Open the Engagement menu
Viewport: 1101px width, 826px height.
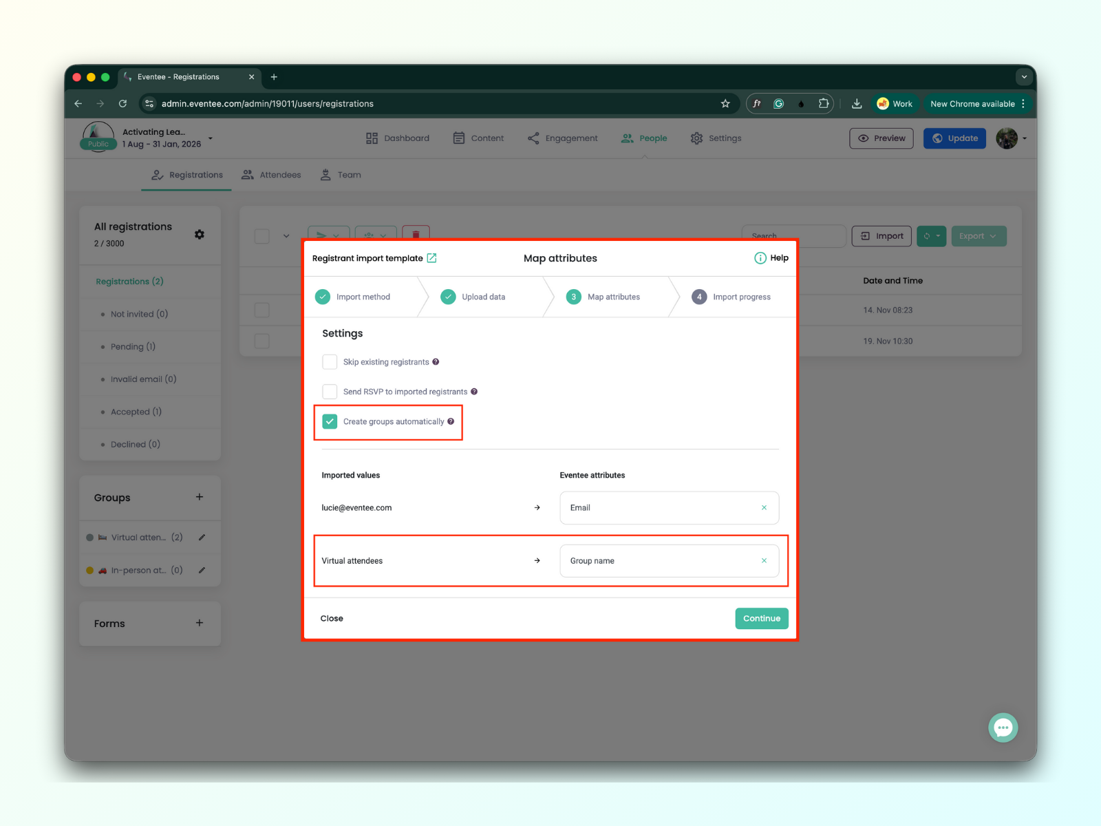click(563, 138)
